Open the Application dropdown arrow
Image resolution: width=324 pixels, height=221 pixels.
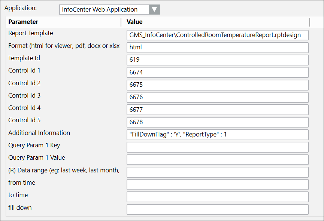[x=154, y=10]
